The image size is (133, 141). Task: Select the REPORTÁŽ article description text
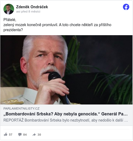[x=66, y=120]
